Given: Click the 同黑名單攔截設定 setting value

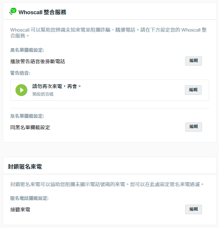Looking at the screenshot, I should [30, 128].
